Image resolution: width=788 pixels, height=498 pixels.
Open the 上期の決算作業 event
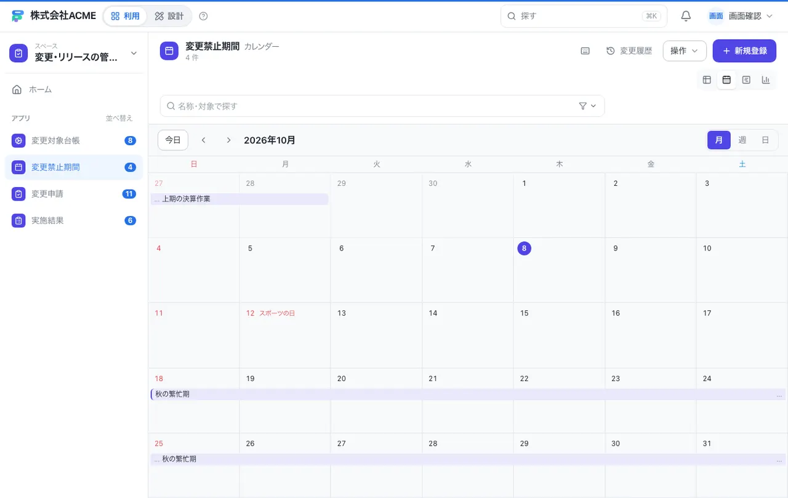239,199
